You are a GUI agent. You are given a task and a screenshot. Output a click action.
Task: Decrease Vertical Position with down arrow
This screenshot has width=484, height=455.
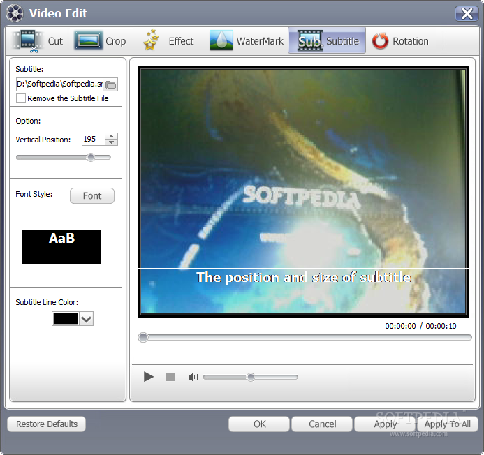(x=112, y=142)
